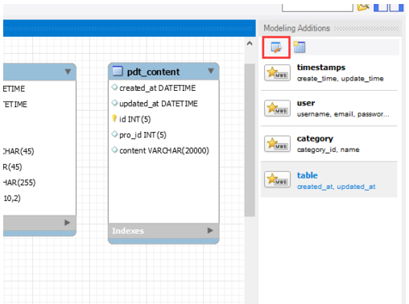The height and width of the screenshot is (304, 409).
Task: Click the diagram scroll up arrow
Action: click(250, 43)
